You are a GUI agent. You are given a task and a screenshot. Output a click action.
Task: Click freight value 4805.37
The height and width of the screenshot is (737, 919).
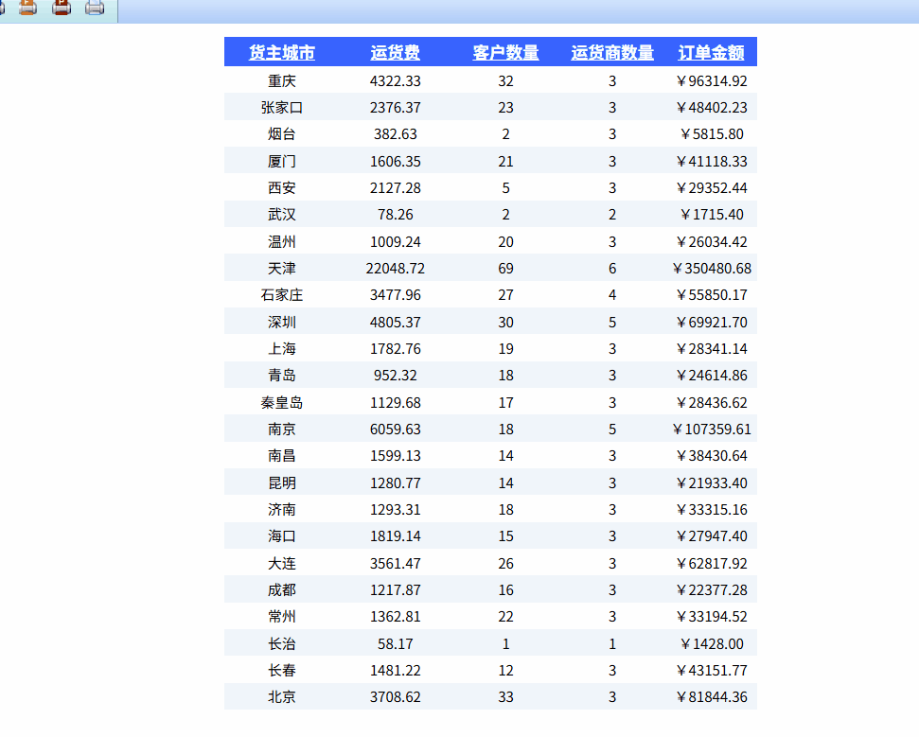[x=395, y=323]
